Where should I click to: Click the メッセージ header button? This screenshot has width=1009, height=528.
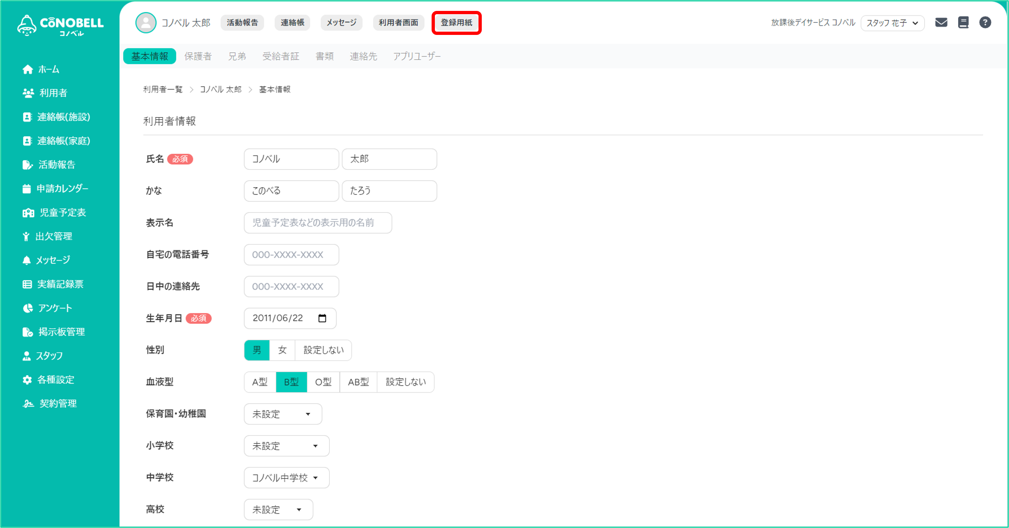[x=341, y=23]
